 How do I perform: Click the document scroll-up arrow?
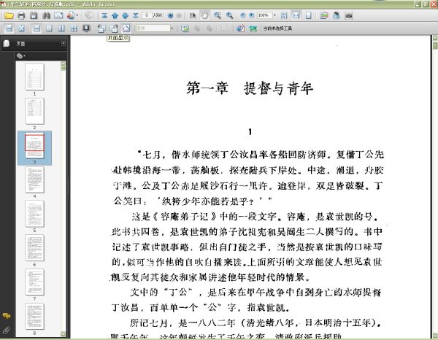[x=435, y=38]
